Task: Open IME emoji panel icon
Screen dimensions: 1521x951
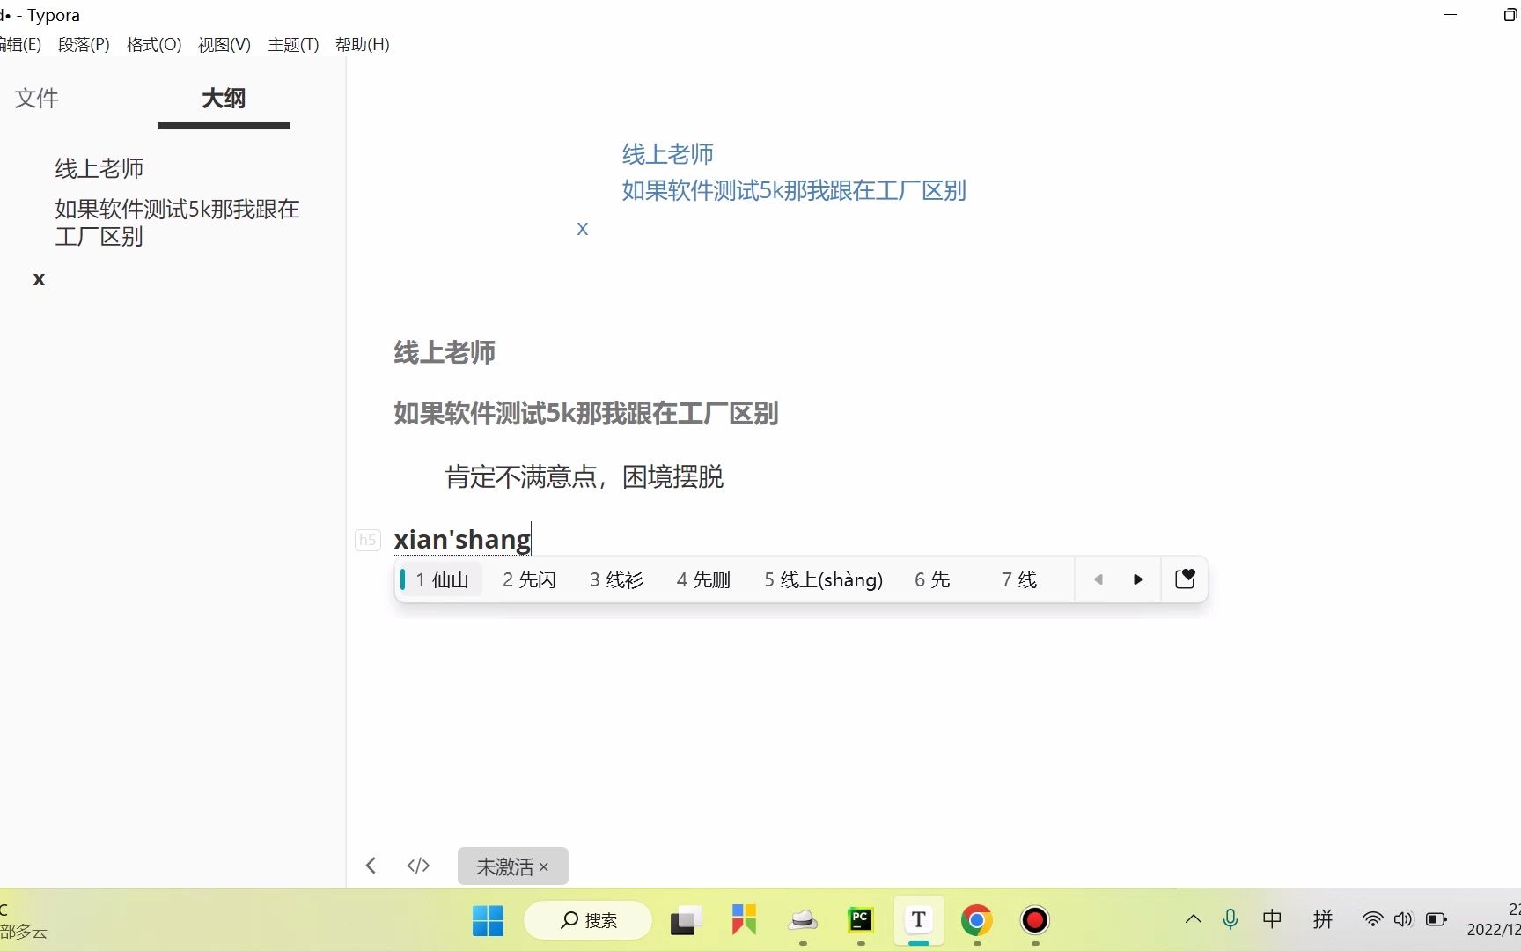Action: tap(1185, 579)
